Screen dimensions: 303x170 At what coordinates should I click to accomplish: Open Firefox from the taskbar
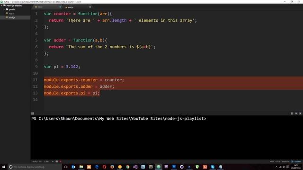[112, 167]
